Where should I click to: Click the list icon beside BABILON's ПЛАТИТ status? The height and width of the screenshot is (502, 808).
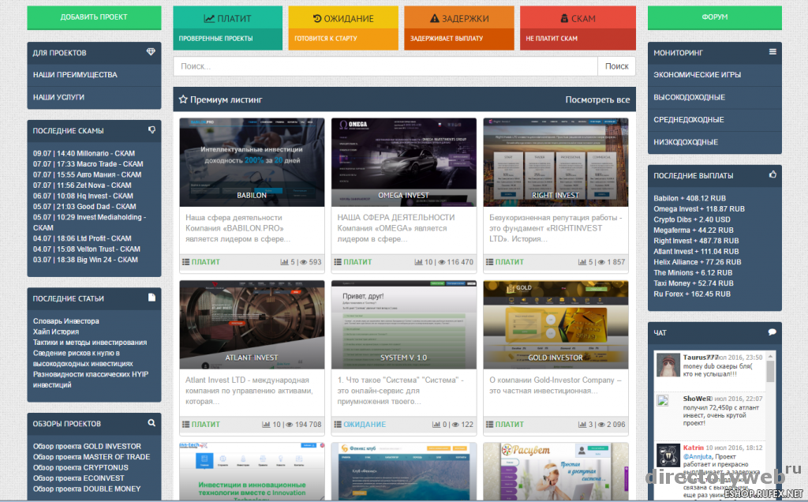point(185,262)
